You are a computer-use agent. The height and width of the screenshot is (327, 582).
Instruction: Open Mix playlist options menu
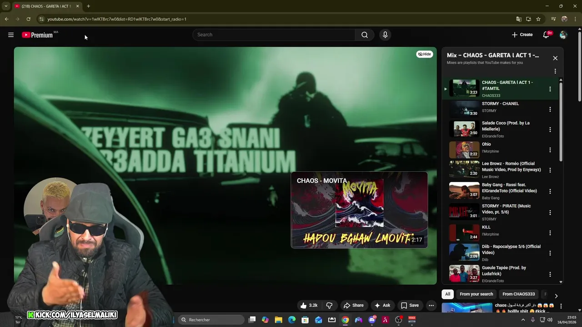(x=555, y=71)
